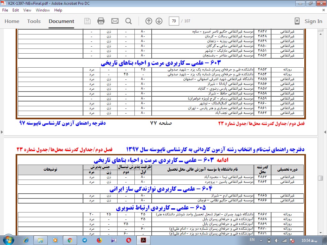Click code cell ۴۸۵۳ in table
Screen dimensions: 327x245
(x=262, y=69)
